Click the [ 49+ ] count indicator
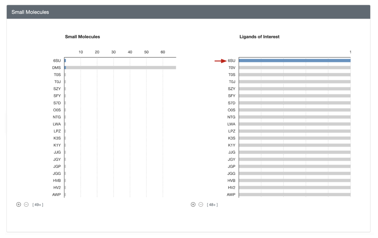Screen dimensions: 378x238 coord(38,205)
